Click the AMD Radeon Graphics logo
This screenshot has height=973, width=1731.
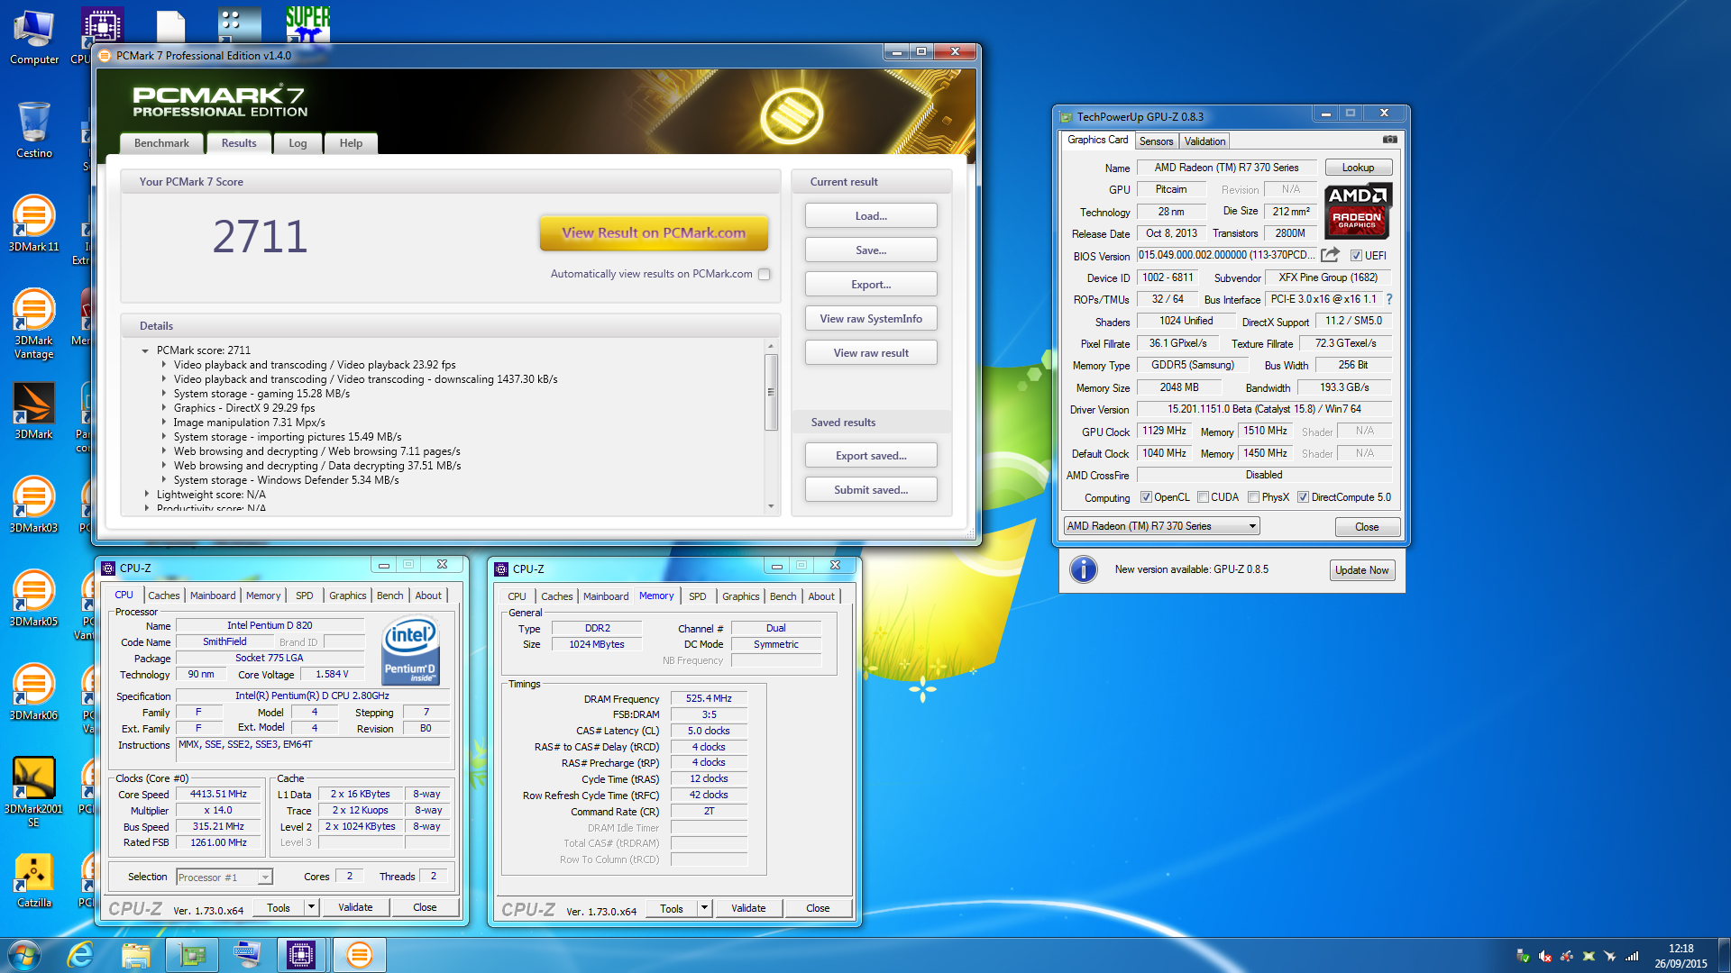[x=1358, y=211]
